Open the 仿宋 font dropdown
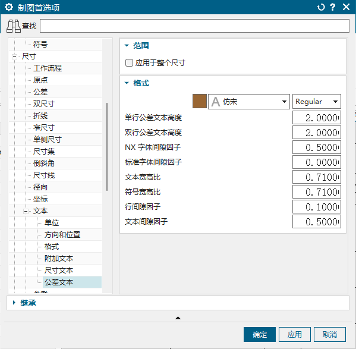Screen dimensions: 356x349 [249, 102]
